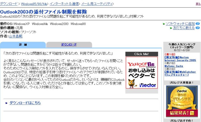201x122 pixels.
Task: Click the プロレジ大賞発表! heading
Action: click(182, 83)
